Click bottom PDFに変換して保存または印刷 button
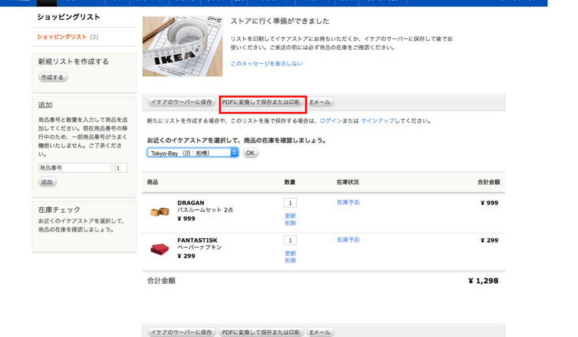This screenshot has width=578, height=337. [261, 332]
